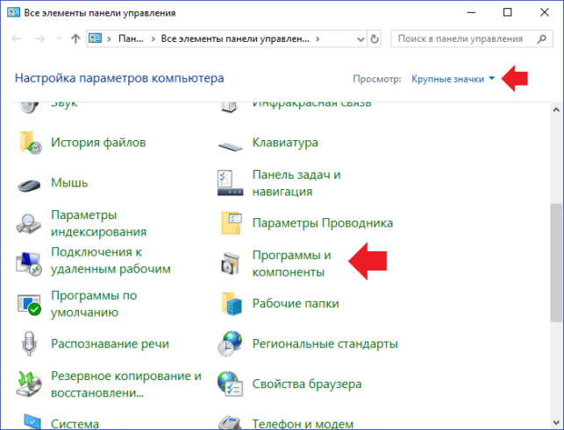The width and height of the screenshot is (564, 430).
Task: Open the Control Panel window system icon
Action: [x=14, y=12]
